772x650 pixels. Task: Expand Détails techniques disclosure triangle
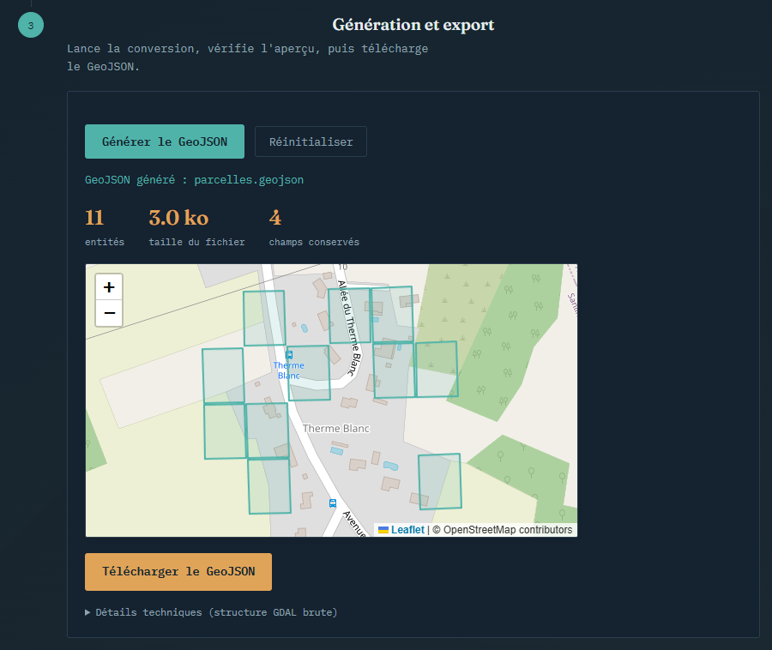[87, 612]
